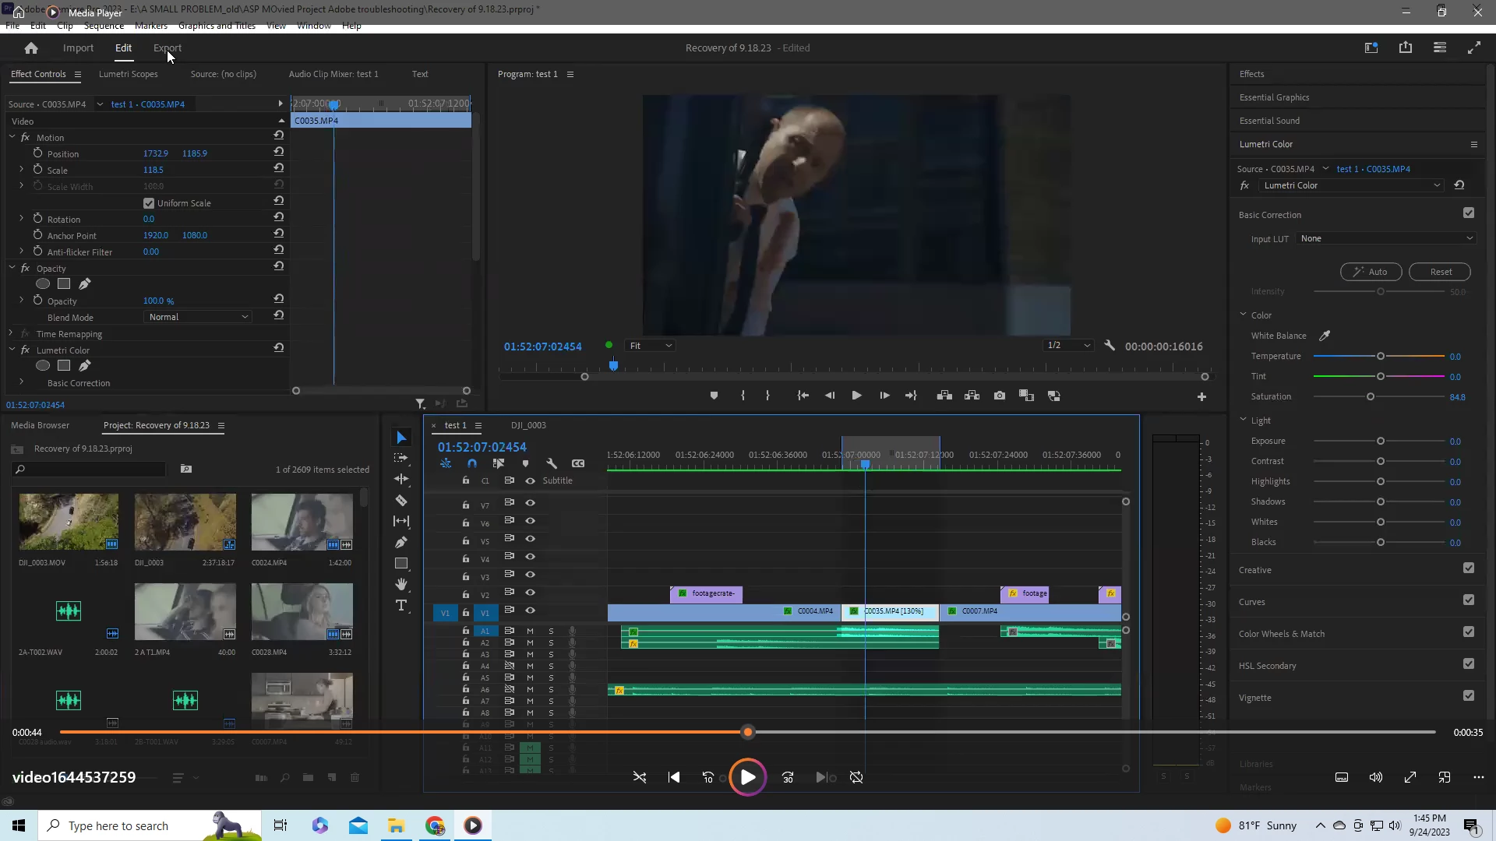1496x841 pixels.
Task: Toggle the Uniform Scale checkbox
Action: tap(149, 203)
